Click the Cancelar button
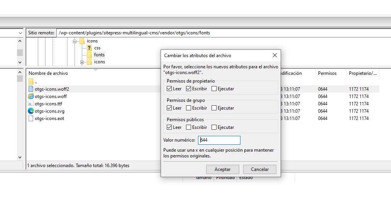The width and height of the screenshot is (391, 213). [260, 169]
